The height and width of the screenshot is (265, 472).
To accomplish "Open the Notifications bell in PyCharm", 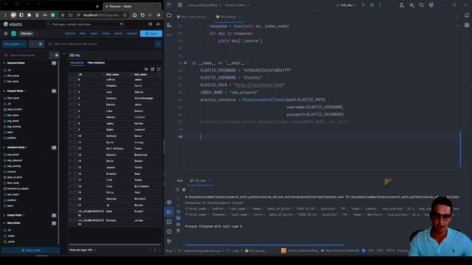I will (467, 15).
